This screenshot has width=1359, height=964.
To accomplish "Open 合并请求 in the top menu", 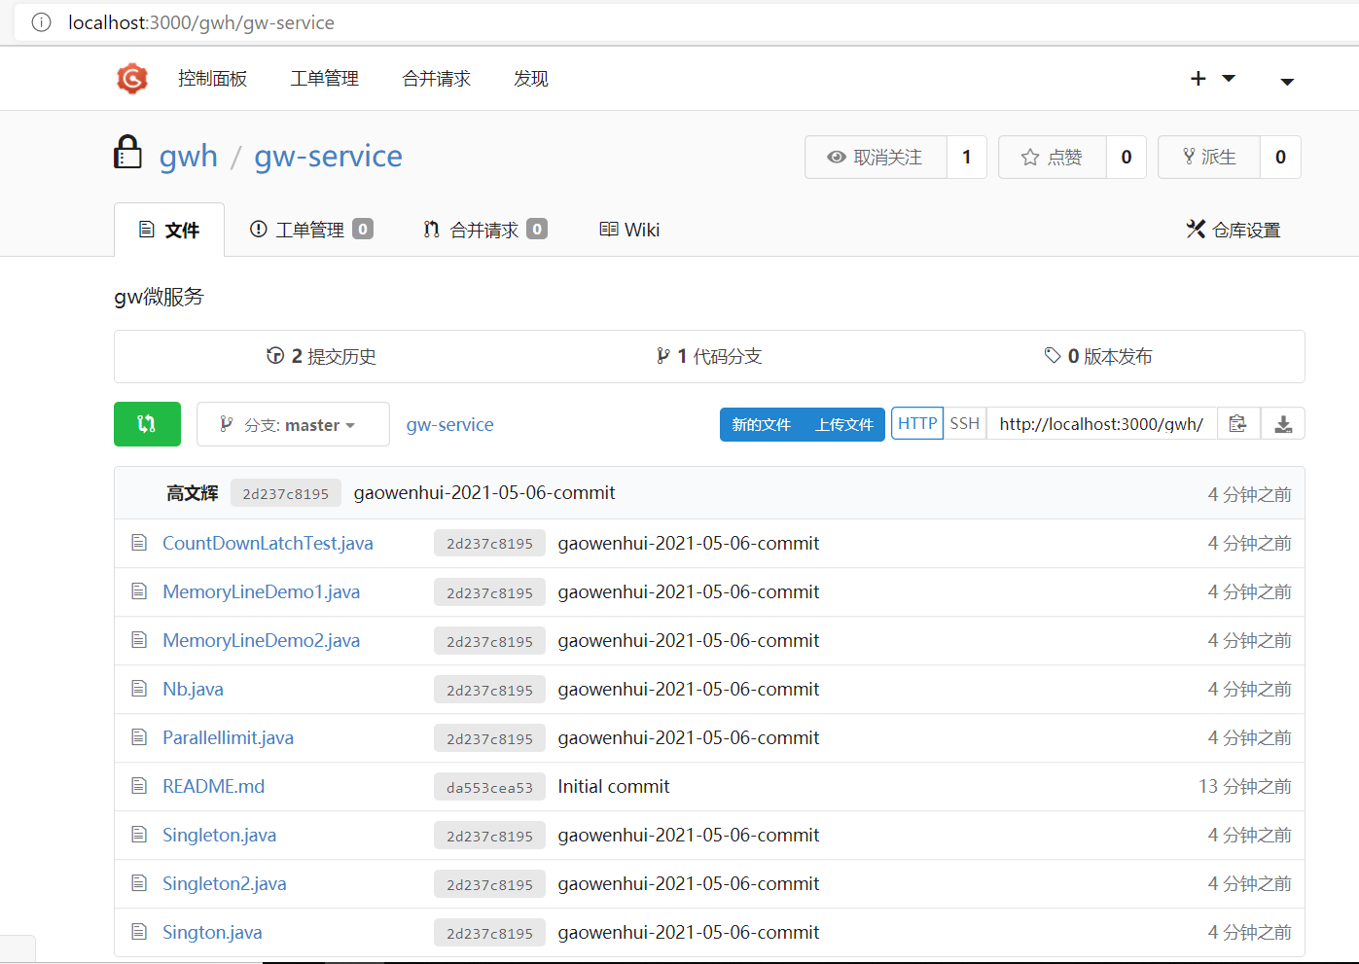I will (435, 79).
